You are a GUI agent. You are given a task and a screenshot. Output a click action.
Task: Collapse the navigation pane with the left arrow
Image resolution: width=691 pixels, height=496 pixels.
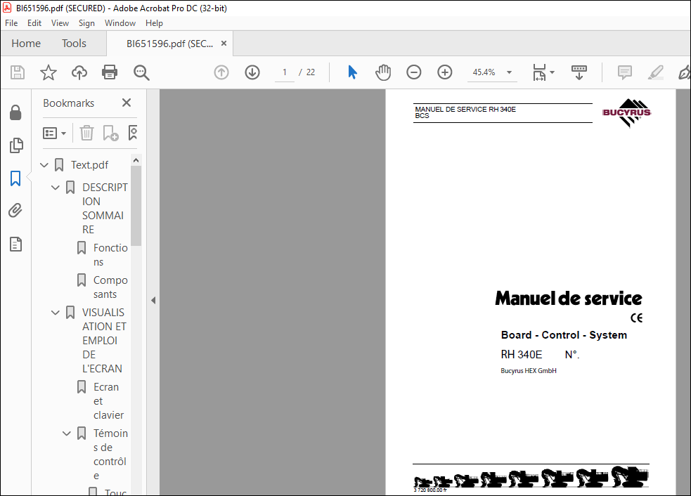click(153, 301)
